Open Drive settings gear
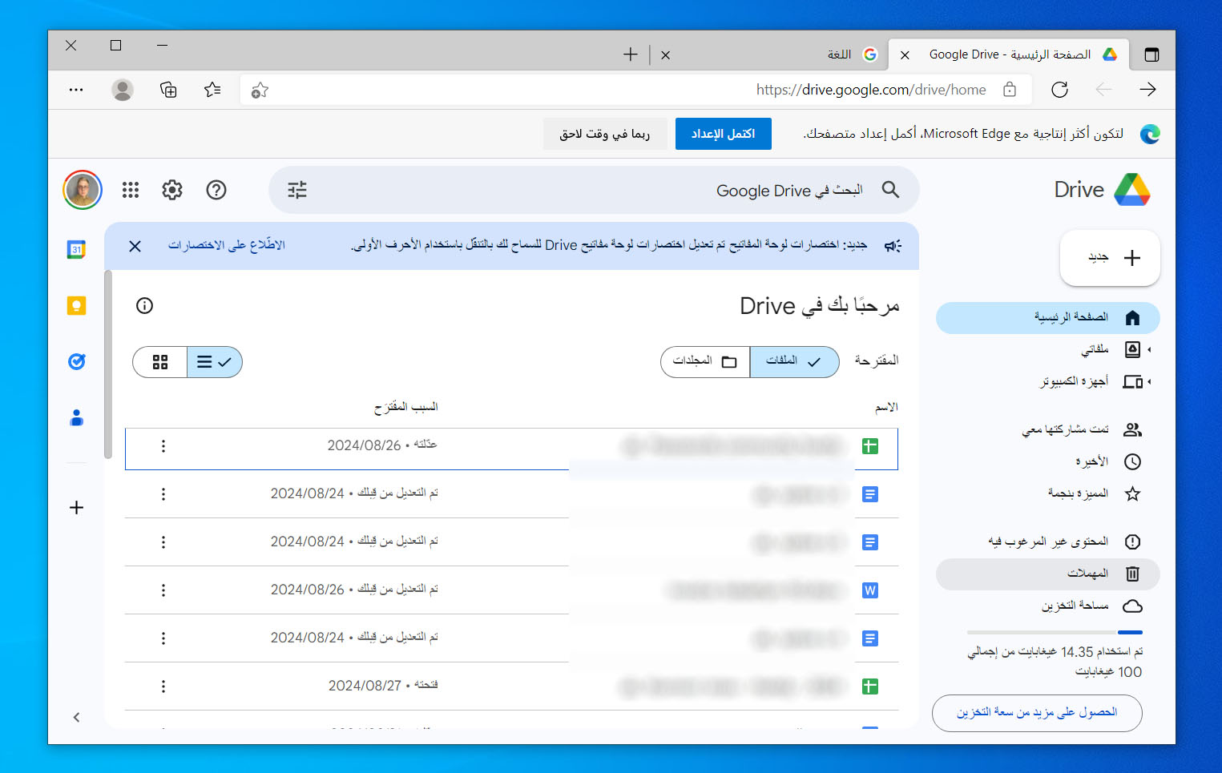Image resolution: width=1222 pixels, height=773 pixels. pos(172,190)
